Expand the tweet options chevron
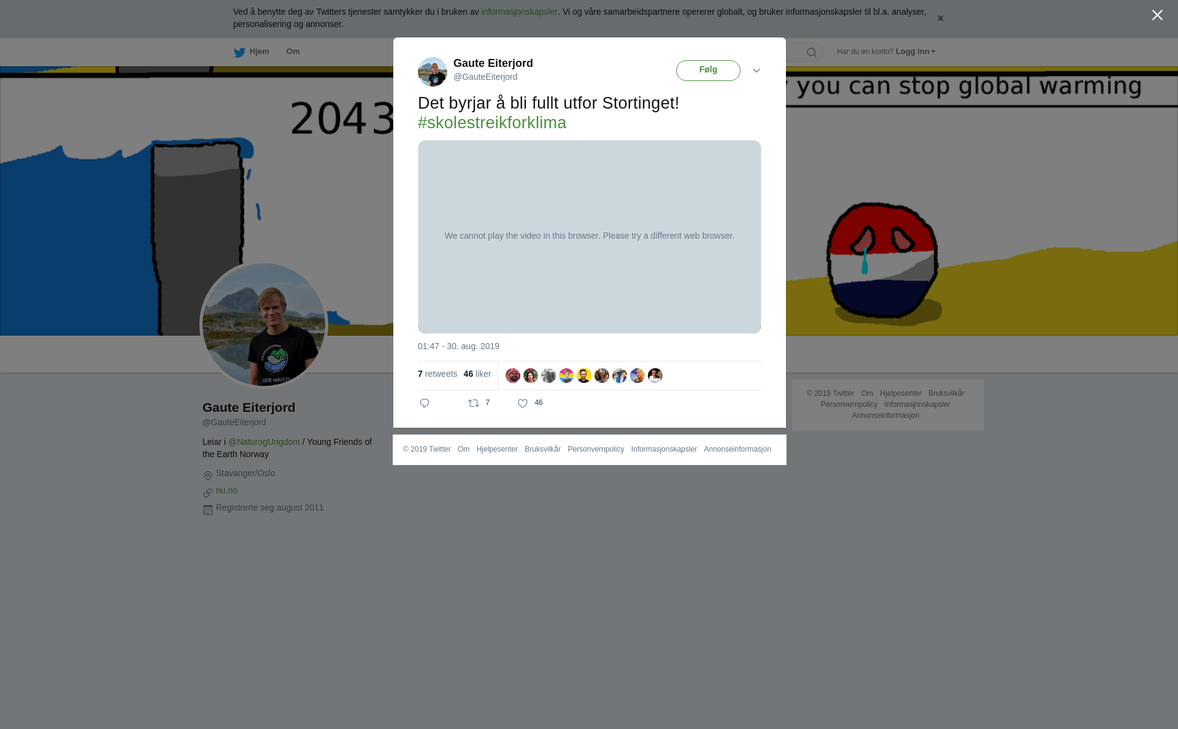 click(756, 71)
